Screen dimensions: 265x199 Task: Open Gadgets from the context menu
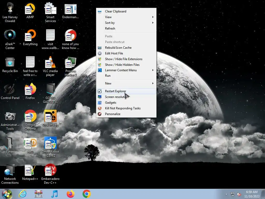tap(126, 103)
